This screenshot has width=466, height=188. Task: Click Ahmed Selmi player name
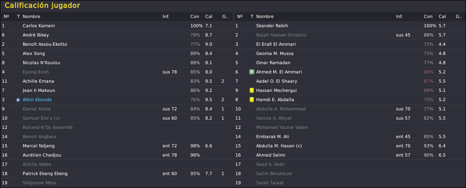[x=268, y=155]
